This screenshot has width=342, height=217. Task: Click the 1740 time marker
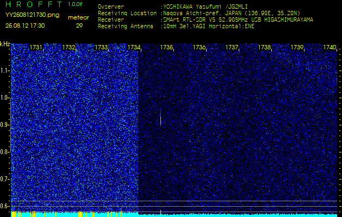point(330,47)
